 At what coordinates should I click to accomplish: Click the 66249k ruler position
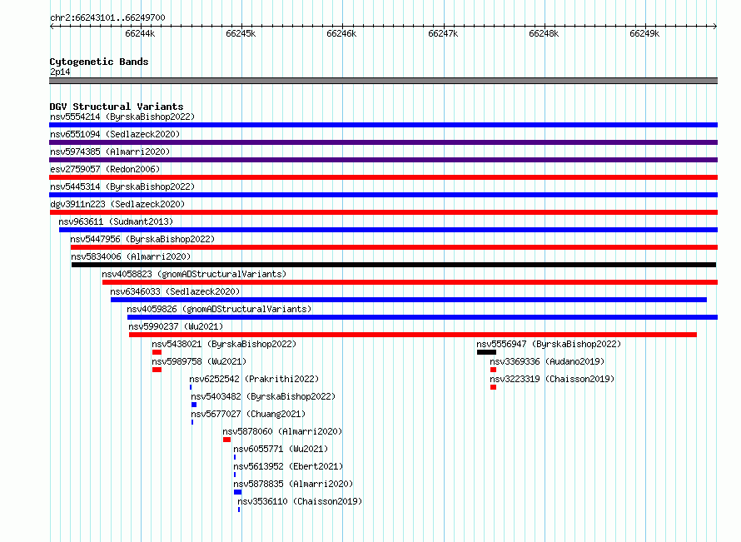(644, 33)
